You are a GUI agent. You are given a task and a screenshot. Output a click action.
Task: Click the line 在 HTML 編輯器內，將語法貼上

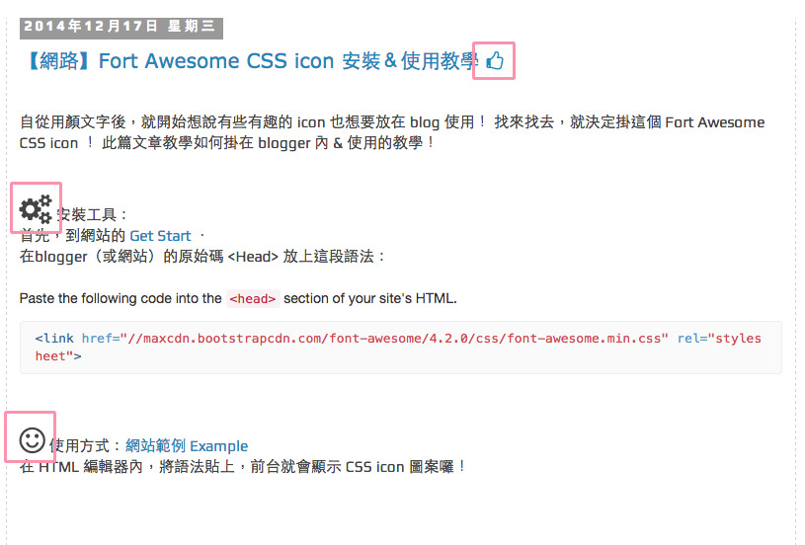coord(243,467)
